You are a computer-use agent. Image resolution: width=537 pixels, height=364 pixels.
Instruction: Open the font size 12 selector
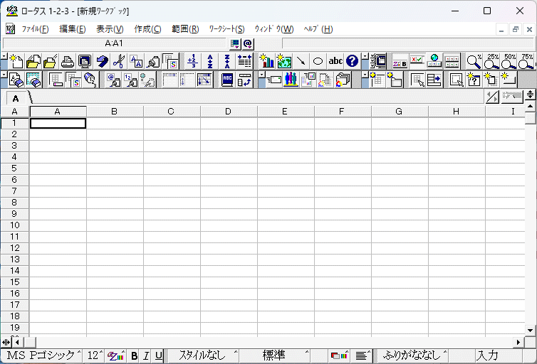click(x=95, y=355)
